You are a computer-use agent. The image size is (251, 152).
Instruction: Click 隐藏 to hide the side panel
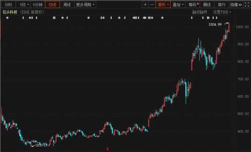[x=236, y=5]
